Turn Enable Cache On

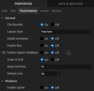(x=42, y=87)
